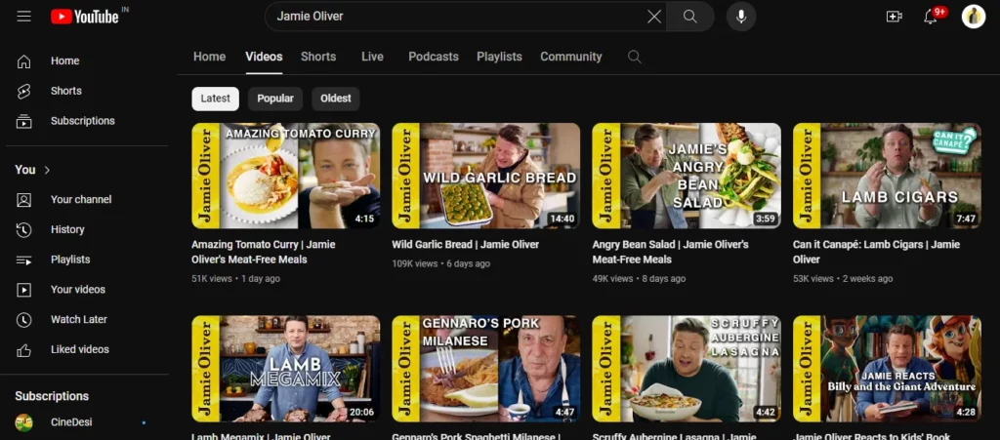Open Liked videos link in sidebar
The width and height of the screenshot is (1000, 440).
pos(80,349)
